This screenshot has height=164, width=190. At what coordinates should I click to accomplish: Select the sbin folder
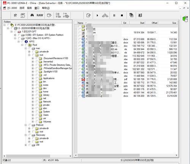[45, 108]
